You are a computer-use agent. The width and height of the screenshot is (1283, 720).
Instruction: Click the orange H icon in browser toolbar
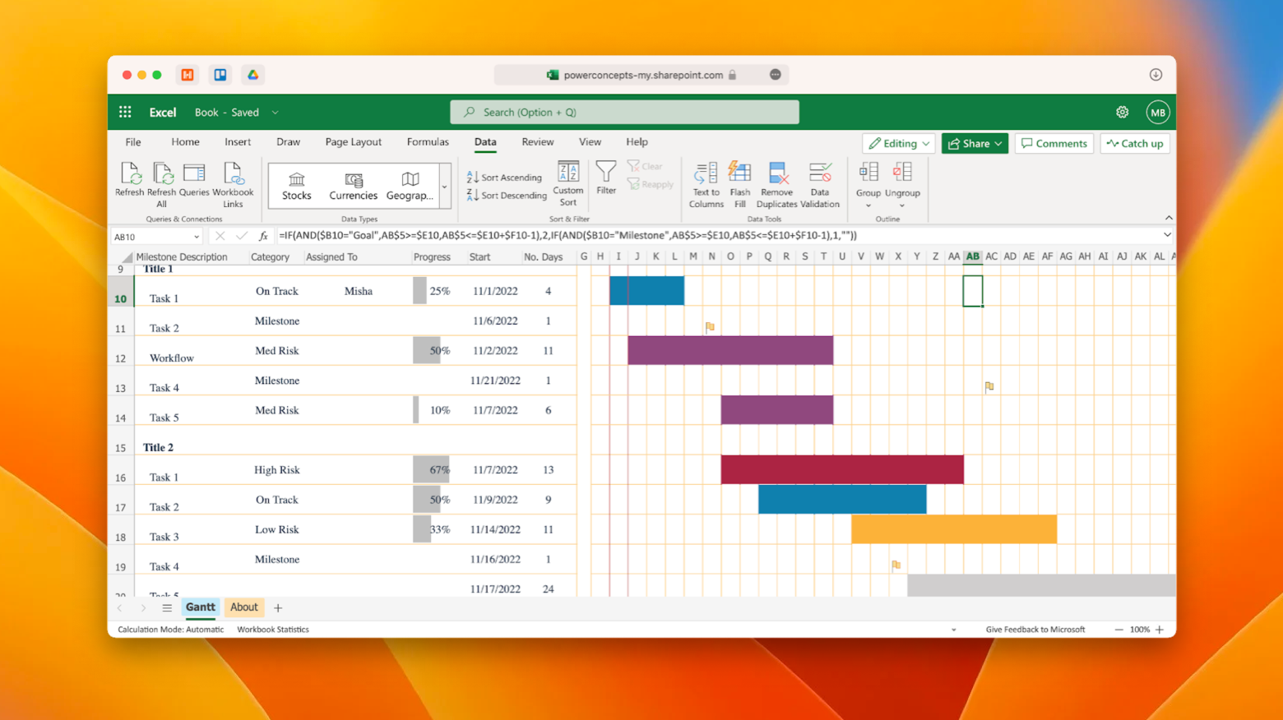188,75
